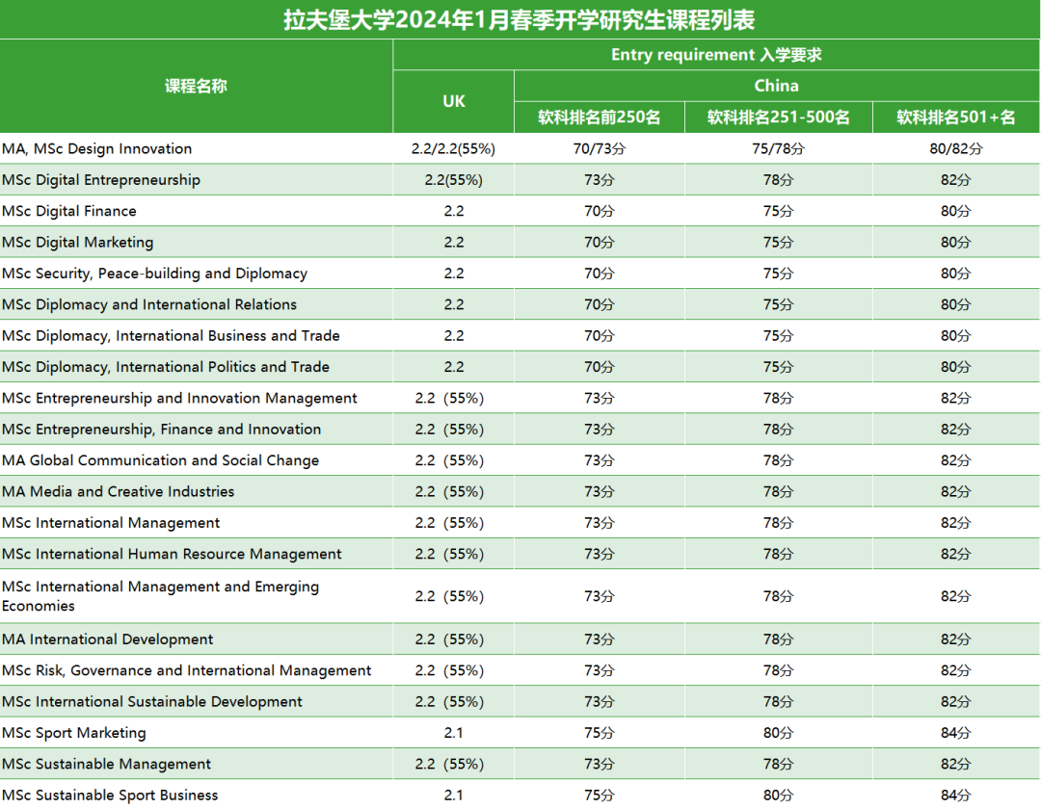
Task: Select 2.2 UK cell for Digital Finance
Action: pos(453,211)
